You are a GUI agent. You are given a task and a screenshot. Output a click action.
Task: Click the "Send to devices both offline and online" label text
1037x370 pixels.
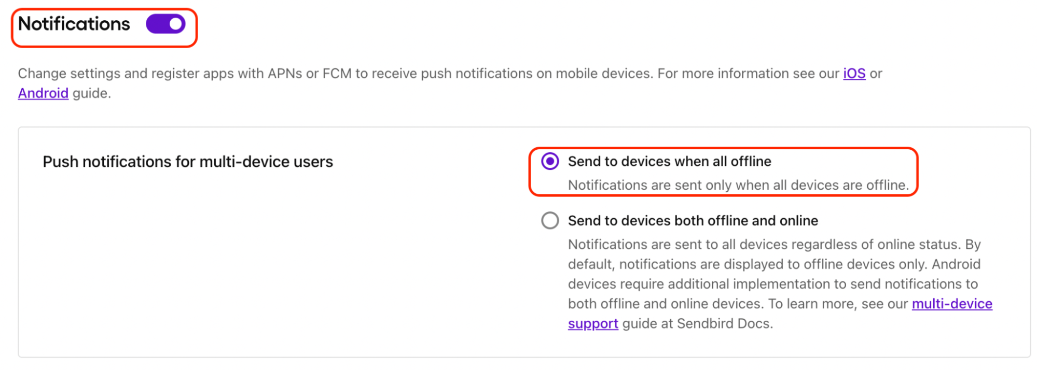[693, 220]
